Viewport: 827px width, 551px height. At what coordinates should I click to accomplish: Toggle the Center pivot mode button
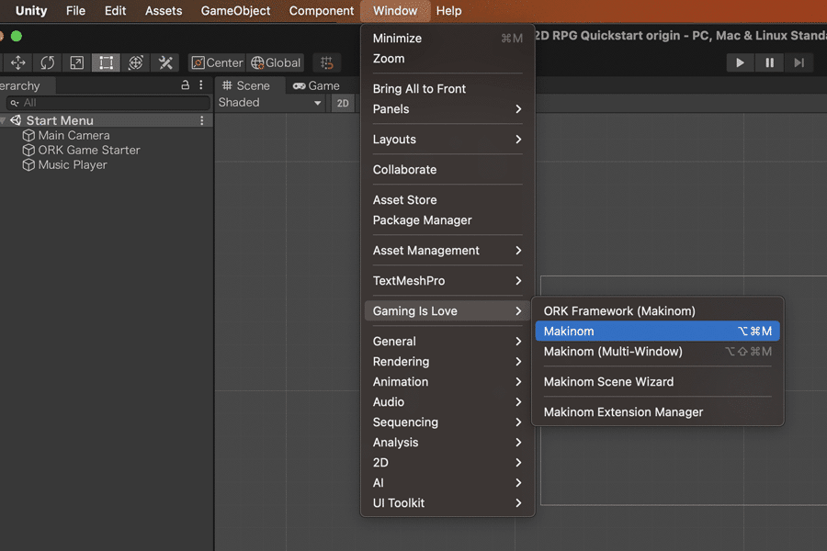point(217,62)
